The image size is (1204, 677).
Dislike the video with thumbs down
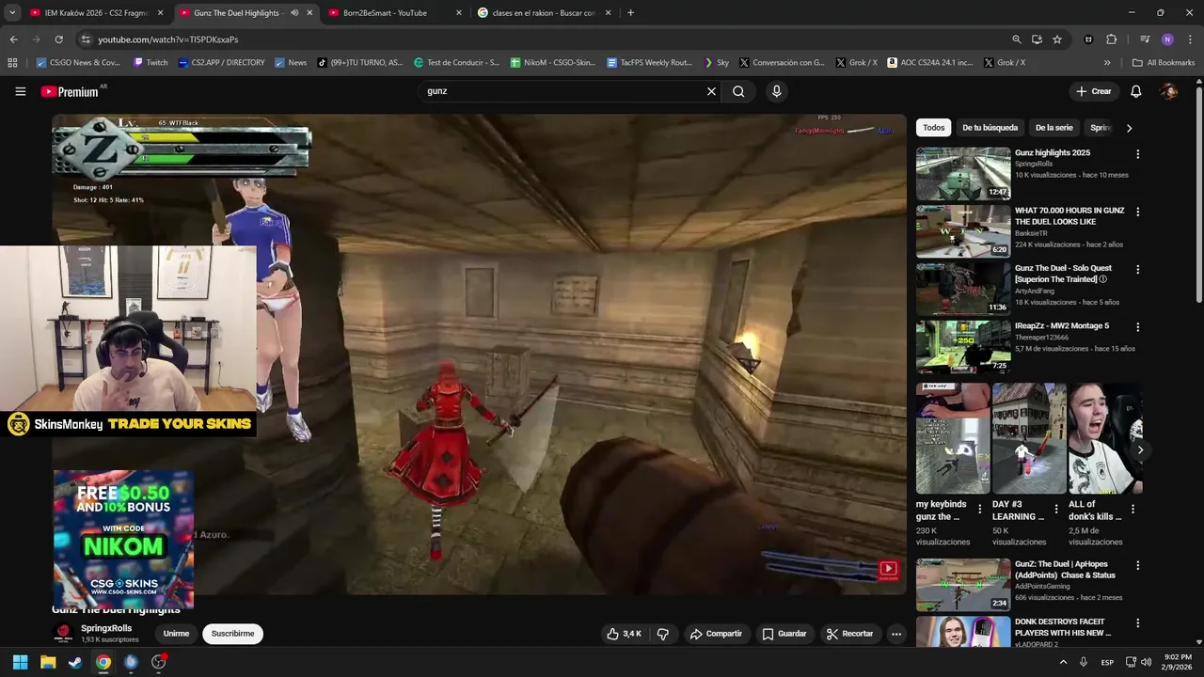tap(663, 634)
